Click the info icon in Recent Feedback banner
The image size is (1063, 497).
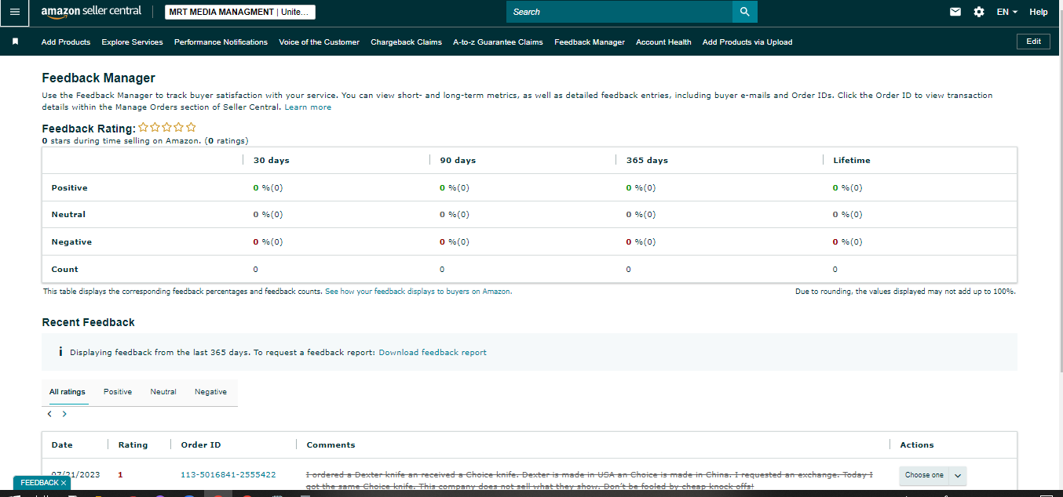tap(60, 352)
